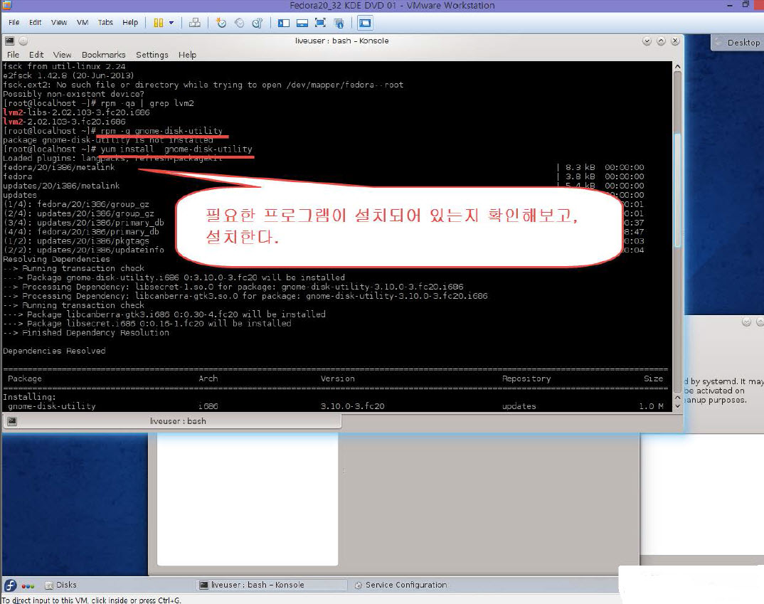Click the Unity mode toolbar icon
764x604 pixels.
[339, 23]
